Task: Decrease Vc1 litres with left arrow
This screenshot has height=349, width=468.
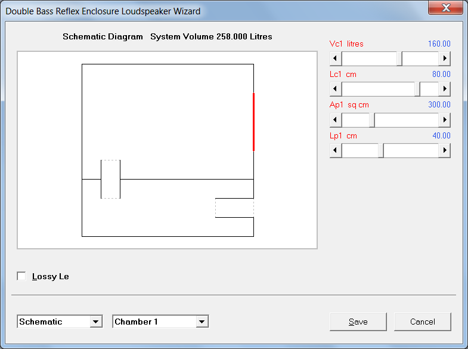Action: 336,58
